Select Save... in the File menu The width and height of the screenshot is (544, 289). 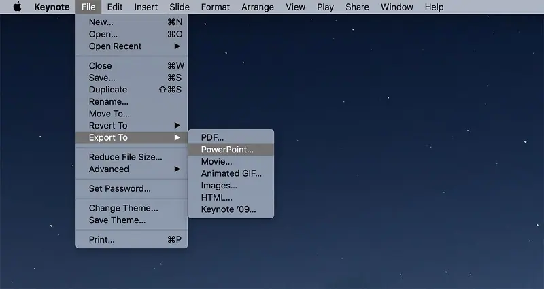tap(131, 78)
